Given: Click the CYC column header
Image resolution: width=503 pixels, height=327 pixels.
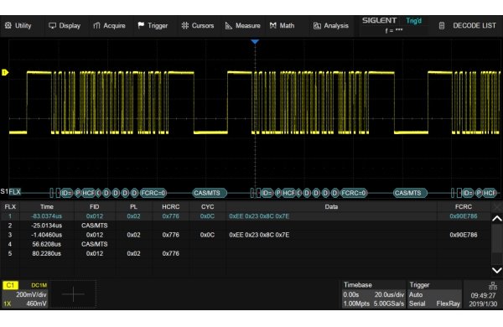Looking at the screenshot, I should pos(207,207).
